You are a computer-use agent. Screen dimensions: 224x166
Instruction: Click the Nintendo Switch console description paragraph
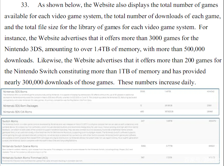click(70, 133)
